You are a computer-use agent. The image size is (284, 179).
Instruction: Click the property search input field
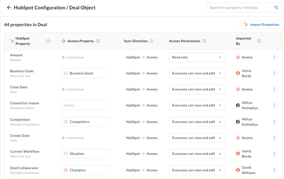coord(239,8)
